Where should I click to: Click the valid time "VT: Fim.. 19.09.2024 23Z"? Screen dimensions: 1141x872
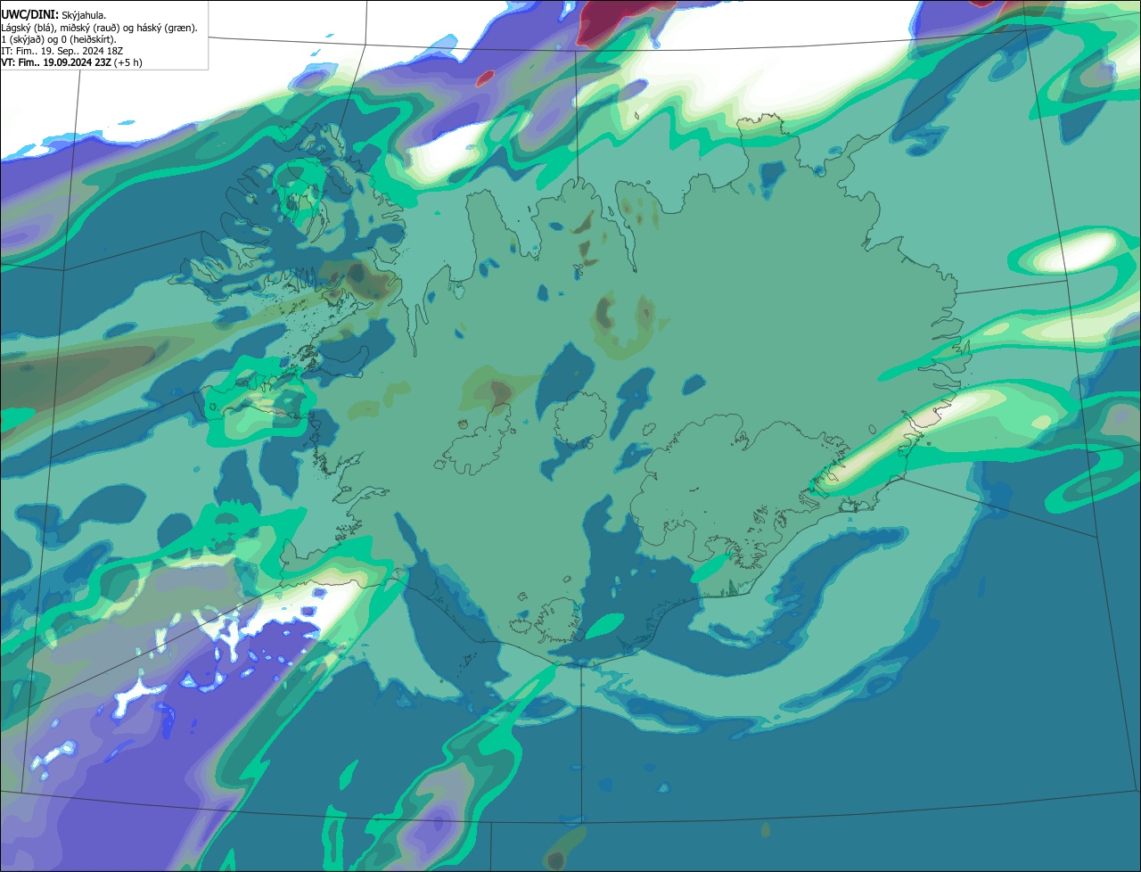pos(56,62)
